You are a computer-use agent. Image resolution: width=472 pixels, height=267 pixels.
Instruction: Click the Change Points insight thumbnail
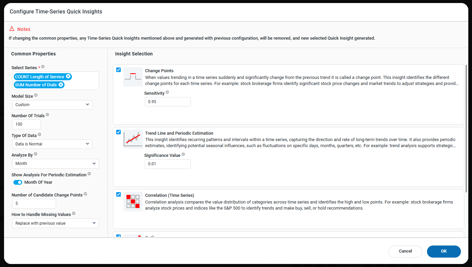[133, 77]
